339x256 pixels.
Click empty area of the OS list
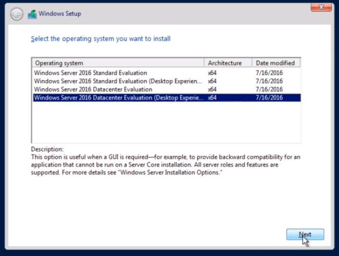(x=166, y=122)
